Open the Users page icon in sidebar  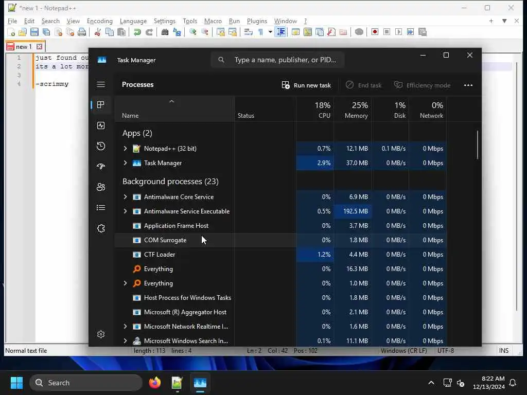pos(101,187)
